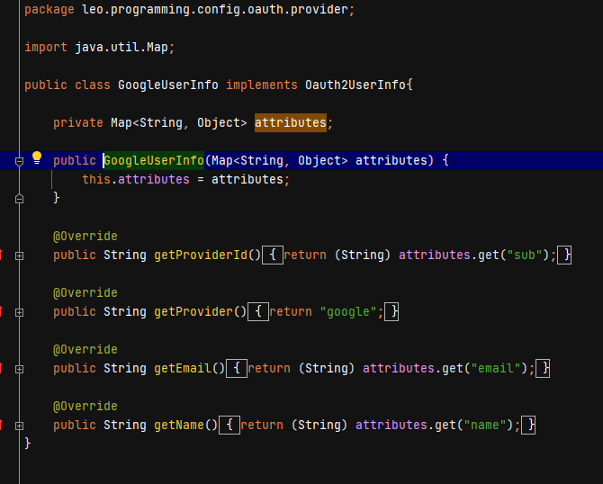The height and width of the screenshot is (484, 603).
Task: Click the getProvider method name
Action: (193, 312)
